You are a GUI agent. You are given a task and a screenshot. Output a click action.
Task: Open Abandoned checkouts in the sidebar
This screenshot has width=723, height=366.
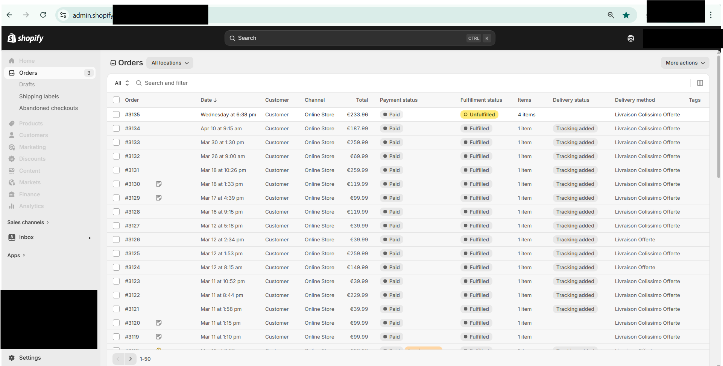pos(49,108)
